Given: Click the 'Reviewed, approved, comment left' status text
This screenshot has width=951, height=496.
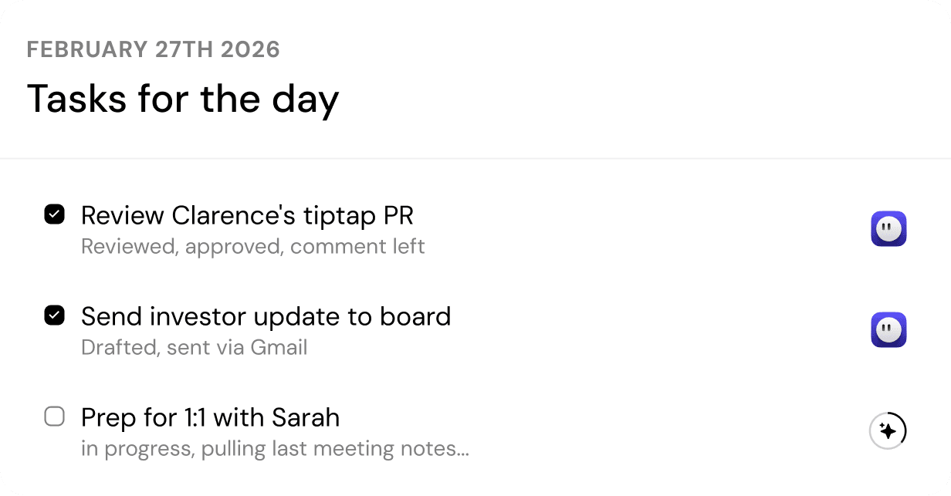Looking at the screenshot, I should 252,247.
